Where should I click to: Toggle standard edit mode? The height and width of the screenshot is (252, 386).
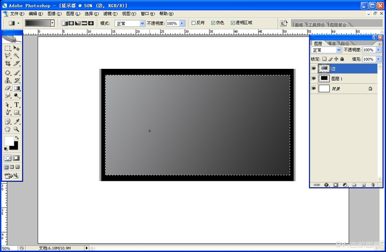[x=8, y=158]
